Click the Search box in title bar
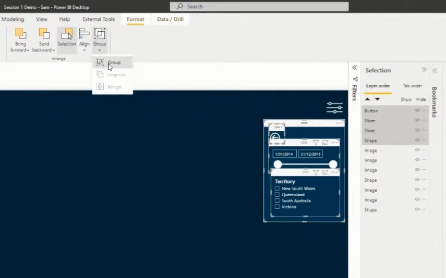Viewport: 446px width, 278px height. (x=259, y=6)
